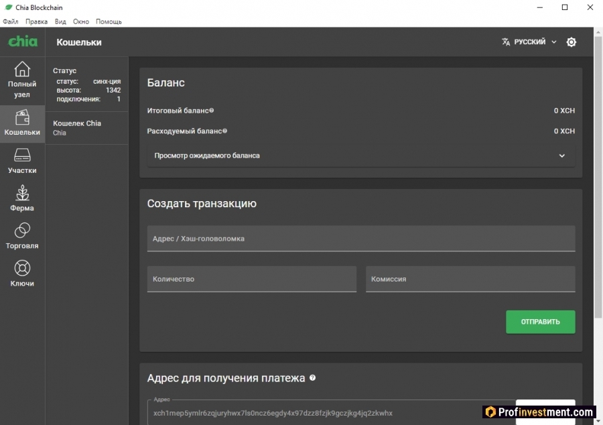Open the Вид menu

click(x=60, y=21)
